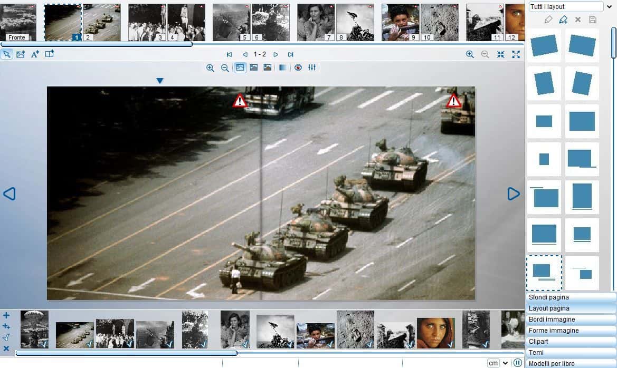Click the flag raising photo in photo tray

tap(276, 332)
